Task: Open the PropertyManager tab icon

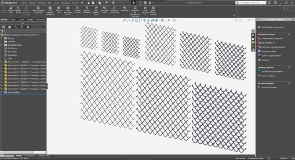Action: pos(10,27)
